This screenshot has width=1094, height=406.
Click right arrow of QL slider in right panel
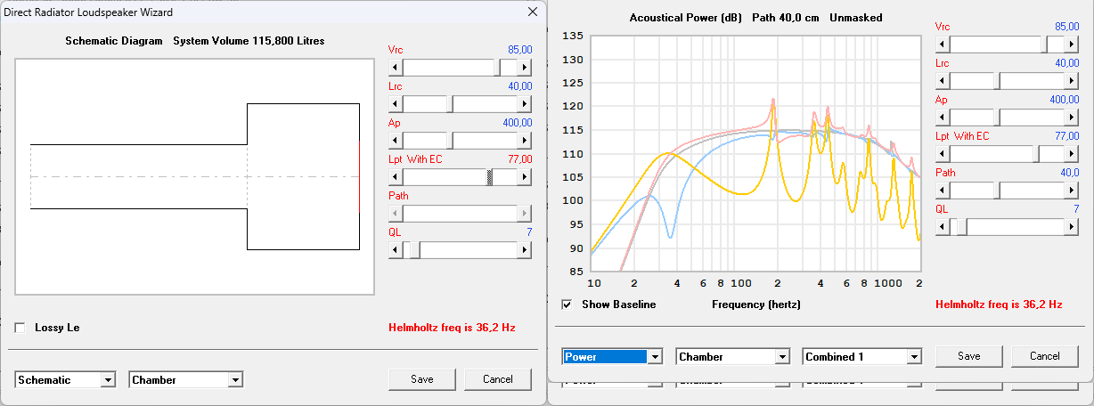[x=1071, y=227]
